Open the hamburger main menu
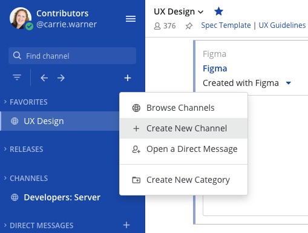This screenshot has height=233, width=308. tap(131, 19)
